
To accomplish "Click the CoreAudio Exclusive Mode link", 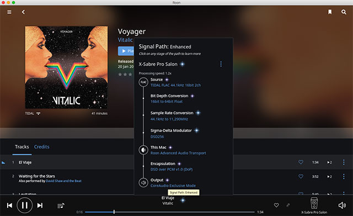I will [x=173, y=186].
